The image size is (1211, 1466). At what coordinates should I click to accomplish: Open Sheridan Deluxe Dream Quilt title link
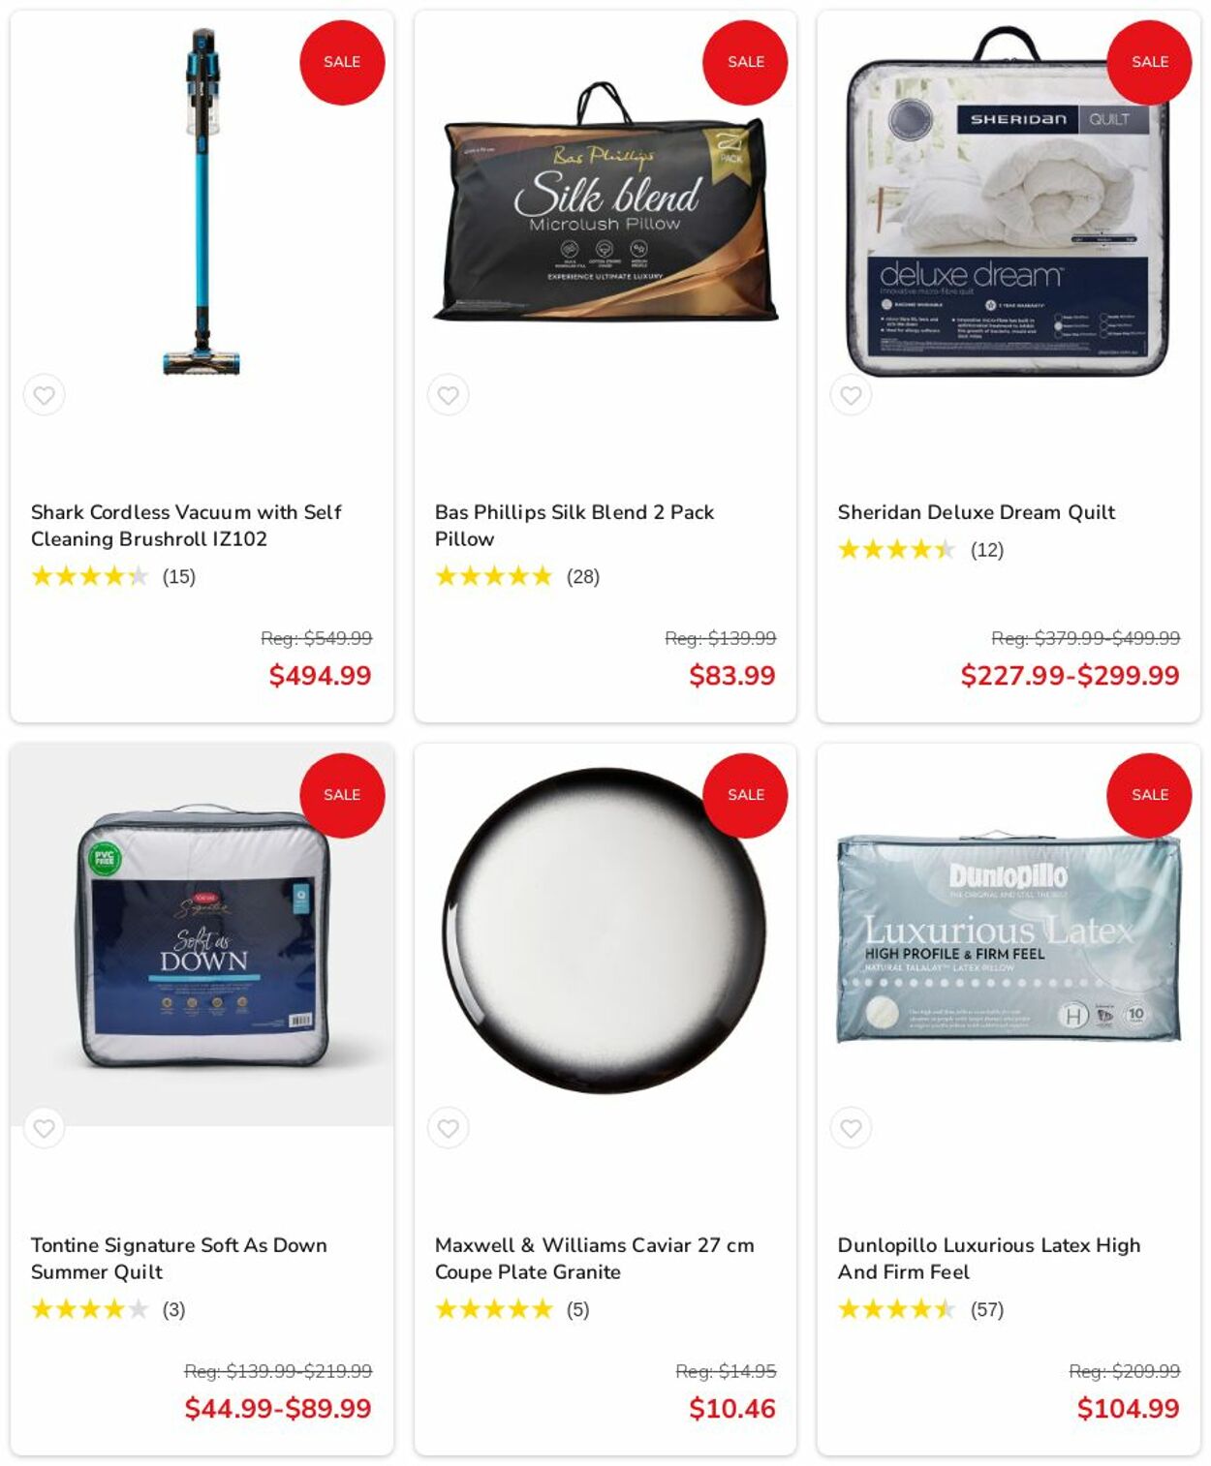coord(977,512)
